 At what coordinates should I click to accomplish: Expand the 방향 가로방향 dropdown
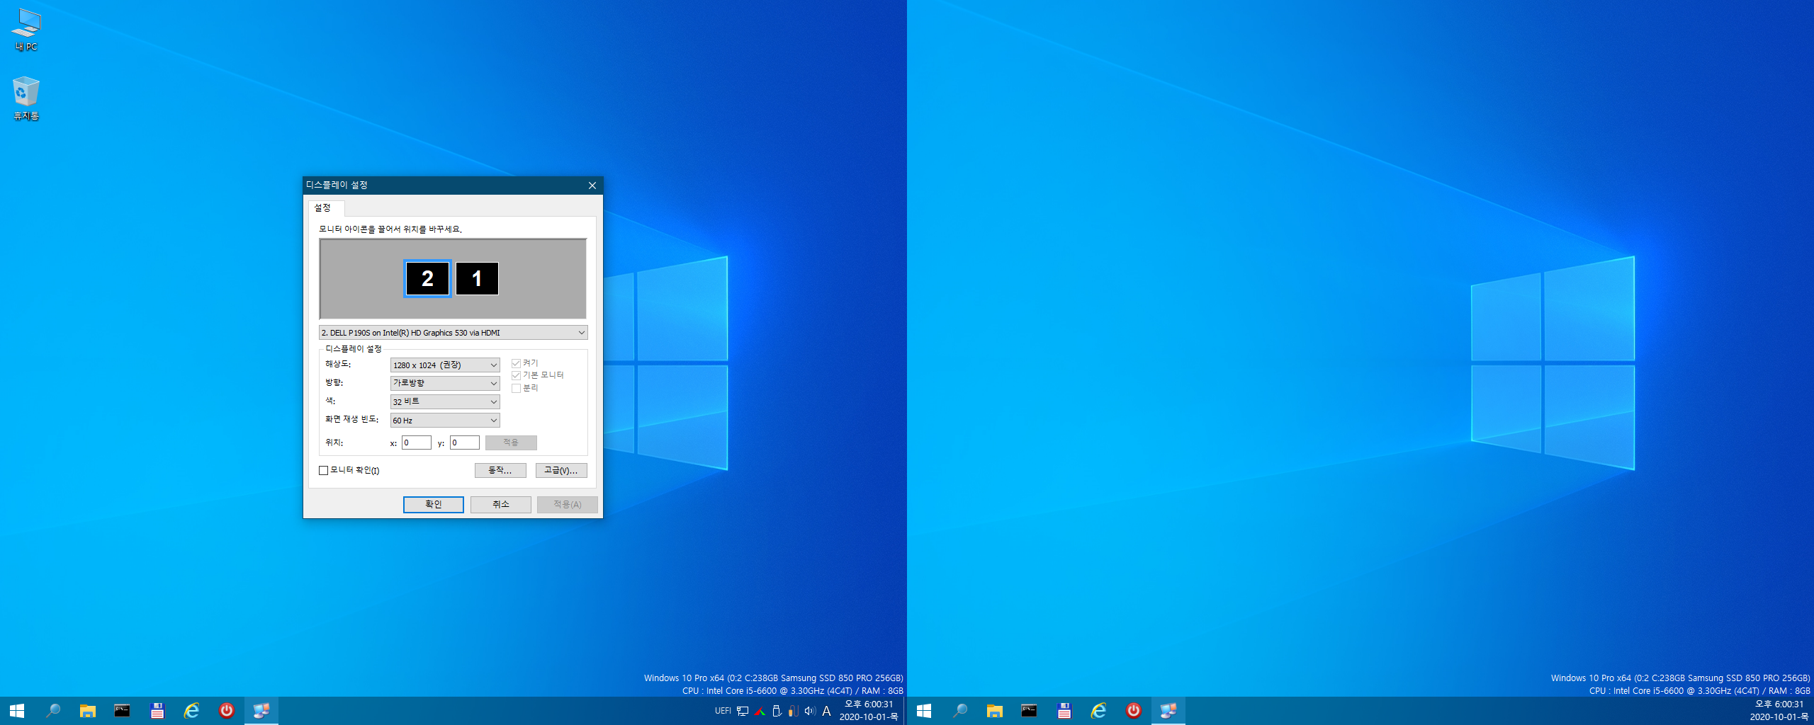point(445,383)
